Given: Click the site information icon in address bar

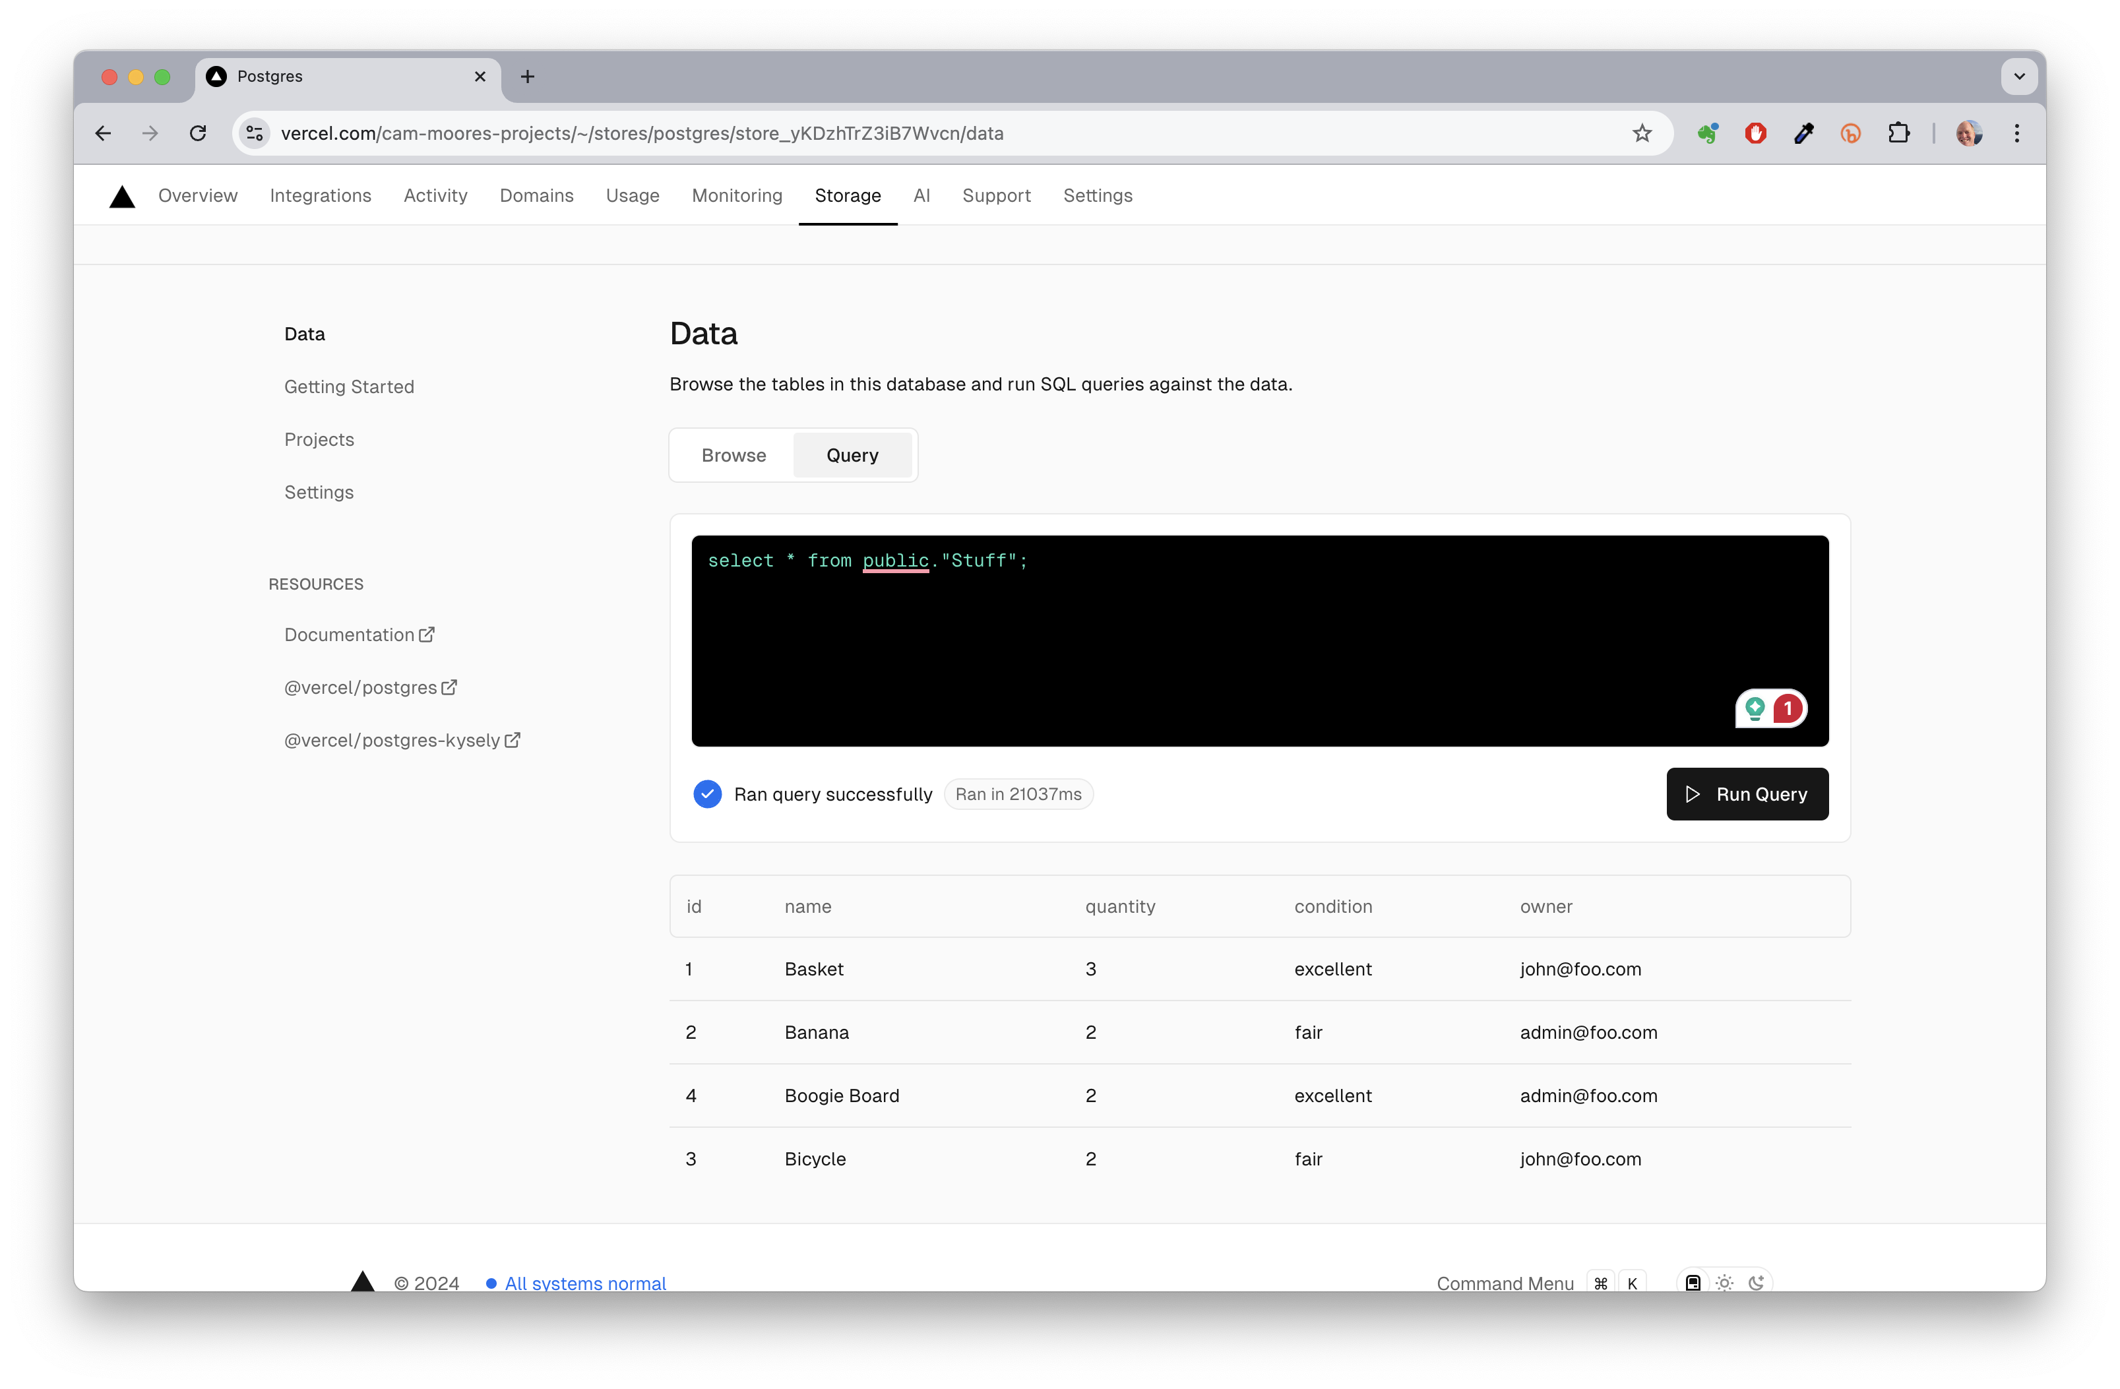Looking at the screenshot, I should (x=255, y=133).
